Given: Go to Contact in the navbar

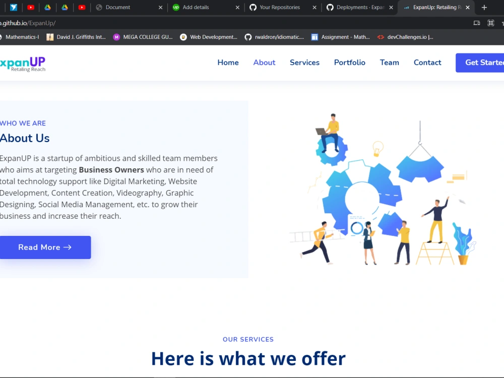Looking at the screenshot, I should point(427,62).
